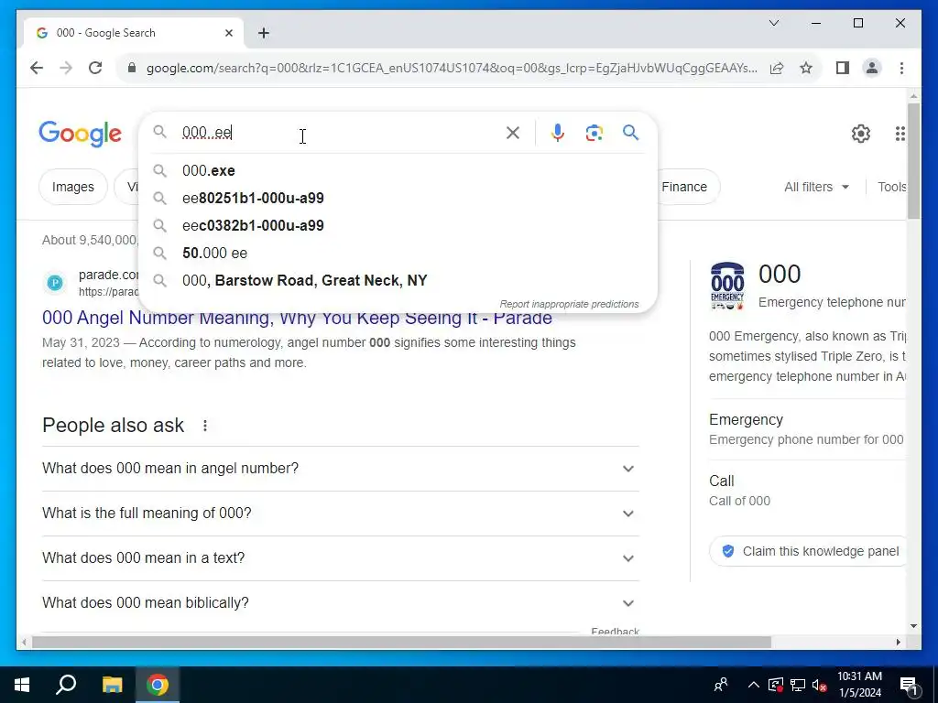Open the Chrome profile avatar
This screenshot has height=703, width=938.
click(872, 68)
